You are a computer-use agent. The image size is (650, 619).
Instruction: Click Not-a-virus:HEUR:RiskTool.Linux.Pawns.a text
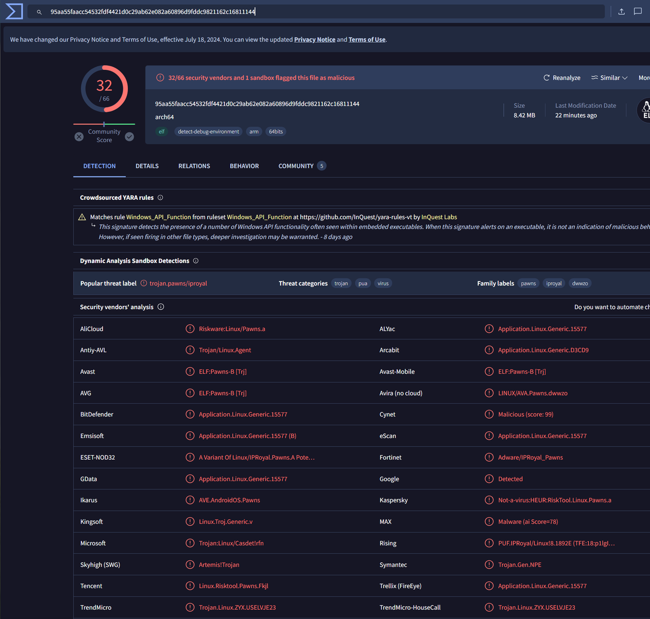click(x=555, y=500)
